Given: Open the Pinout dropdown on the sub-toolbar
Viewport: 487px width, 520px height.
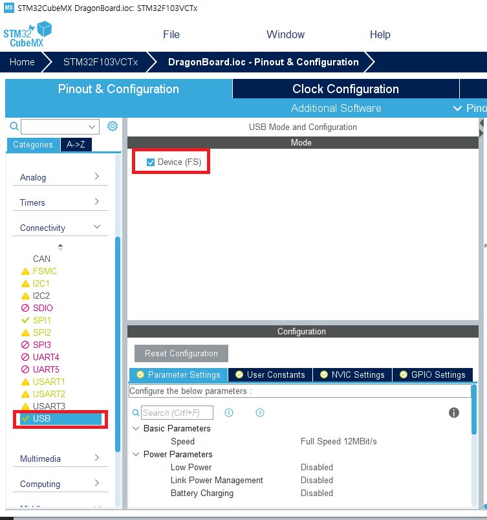Looking at the screenshot, I should point(470,108).
